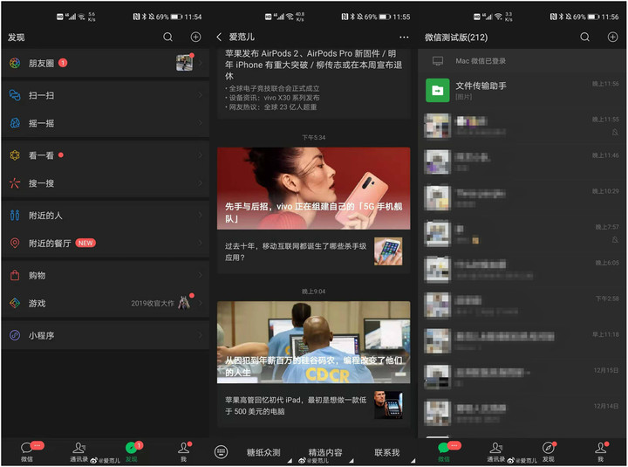Open chat timestamped 早上11:18
The width and height of the screenshot is (628, 467).
click(522, 341)
